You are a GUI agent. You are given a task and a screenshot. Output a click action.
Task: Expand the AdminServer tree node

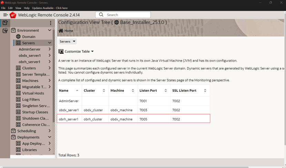coord(49,49)
